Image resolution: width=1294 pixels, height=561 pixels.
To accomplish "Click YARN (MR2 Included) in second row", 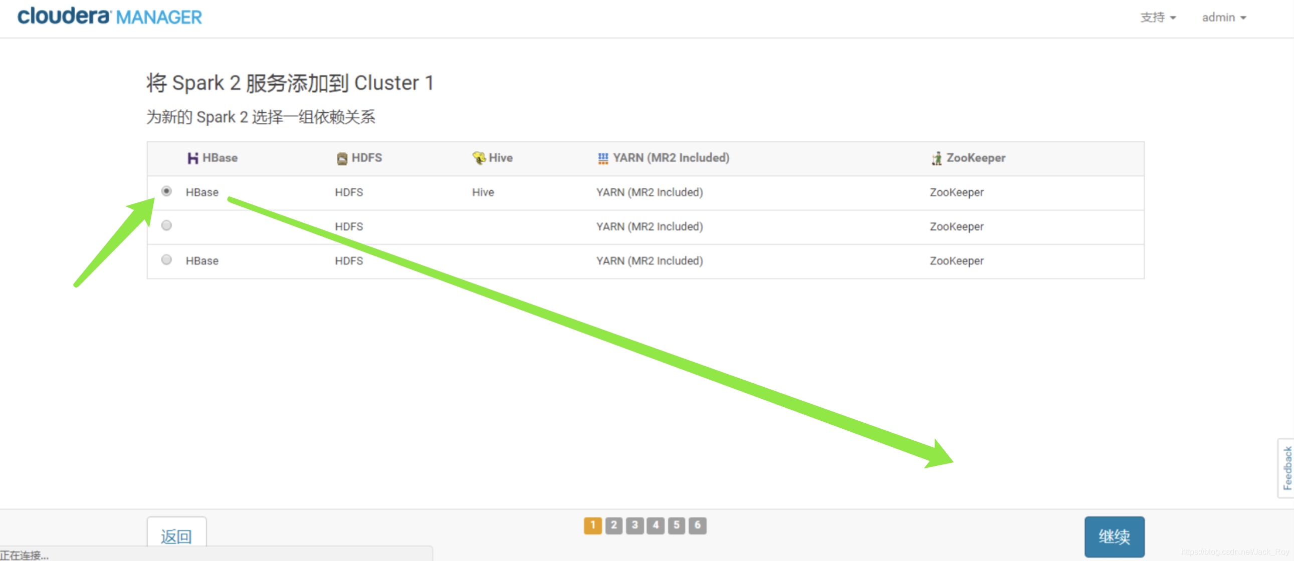I will coord(650,226).
